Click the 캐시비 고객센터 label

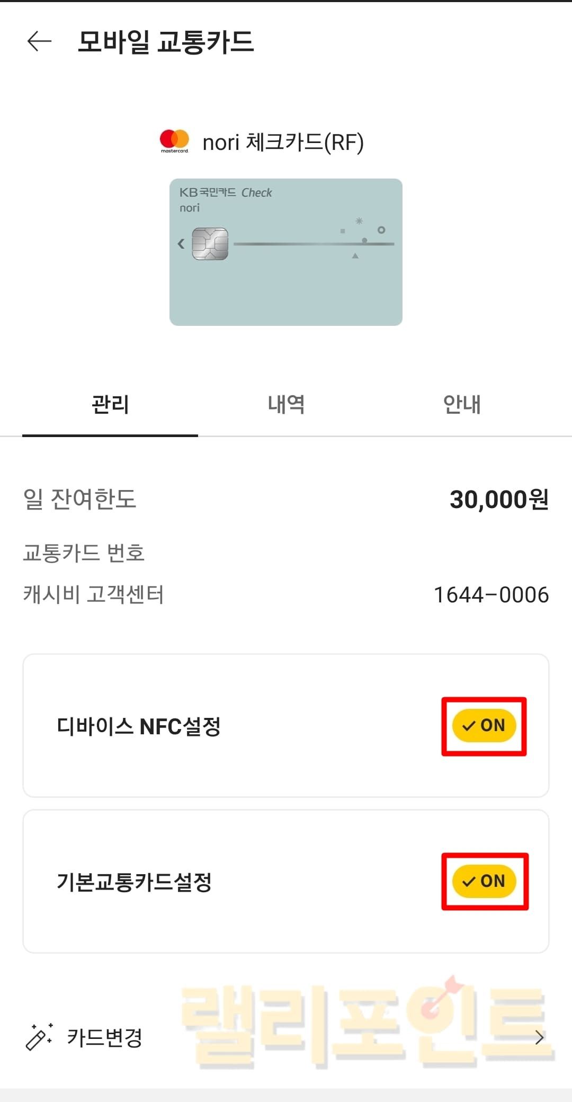(93, 594)
